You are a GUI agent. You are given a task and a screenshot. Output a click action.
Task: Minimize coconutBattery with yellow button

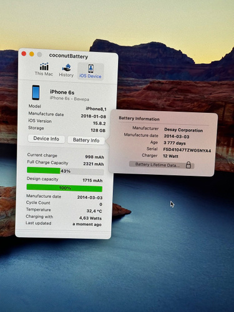32,54
